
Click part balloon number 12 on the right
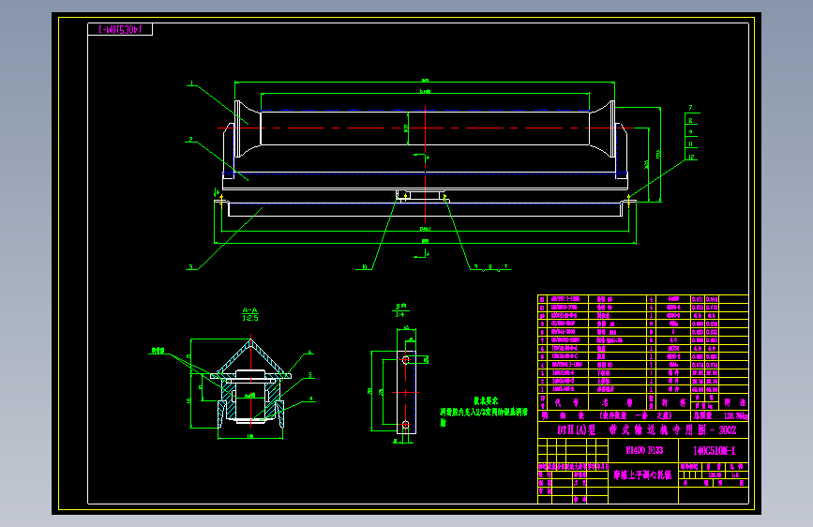tap(691, 157)
